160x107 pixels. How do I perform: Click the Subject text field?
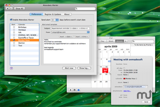click(70, 28)
